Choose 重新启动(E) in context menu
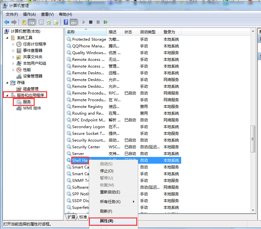 (110, 192)
